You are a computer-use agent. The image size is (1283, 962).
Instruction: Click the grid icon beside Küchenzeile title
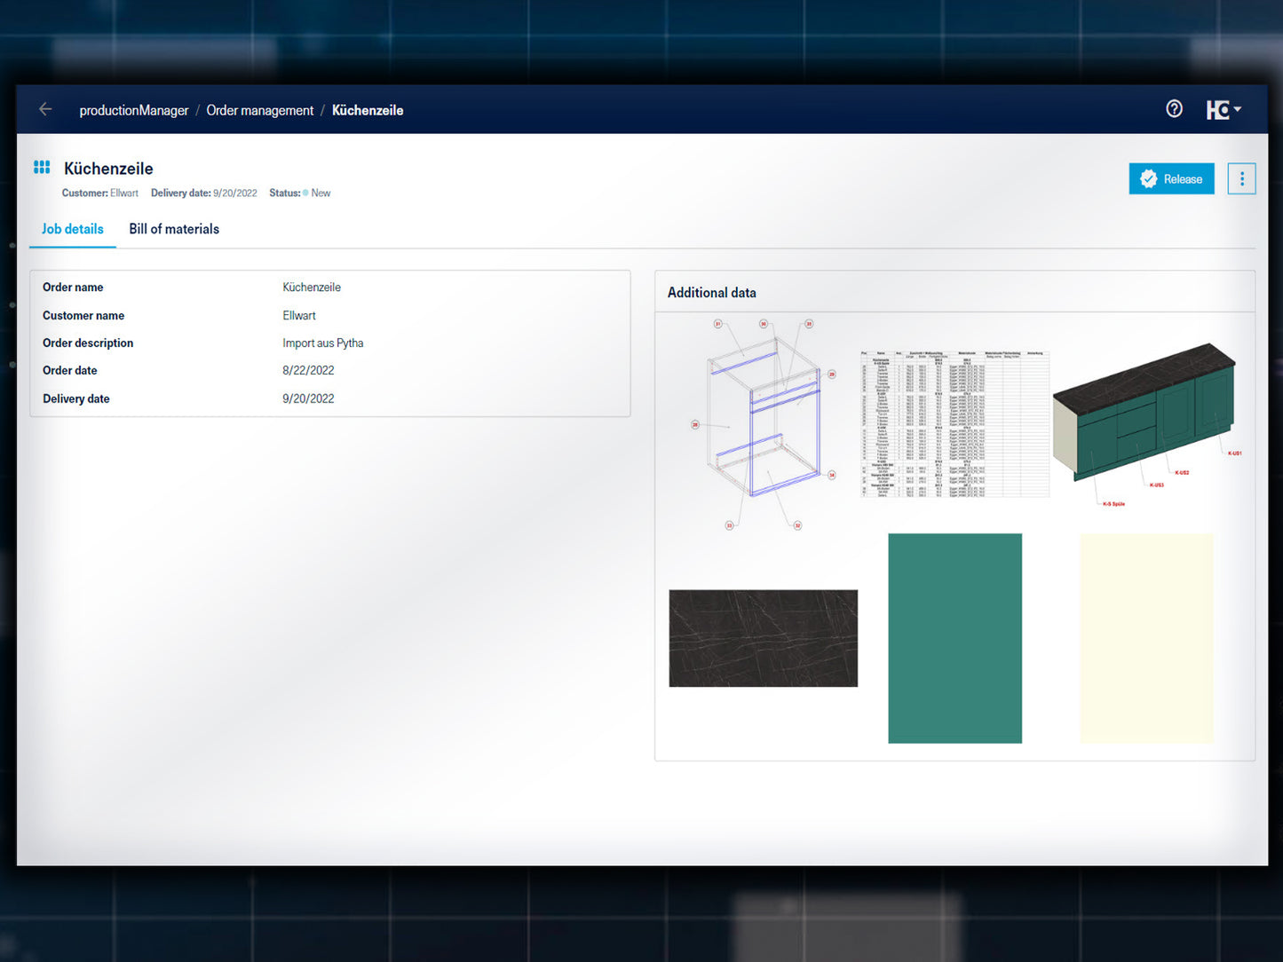pos(42,168)
